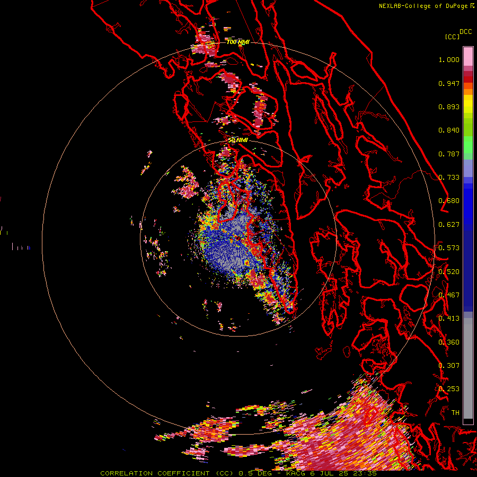Image resolution: width=477 pixels, height=477 pixels.
Task: Click the 0.307 scale value
Action: pyautogui.click(x=449, y=365)
